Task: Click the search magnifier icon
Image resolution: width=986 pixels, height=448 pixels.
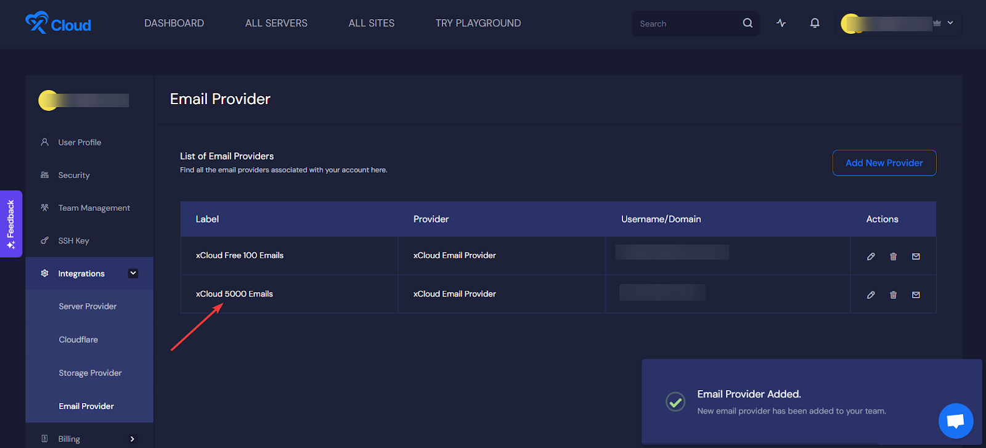Action: click(748, 23)
